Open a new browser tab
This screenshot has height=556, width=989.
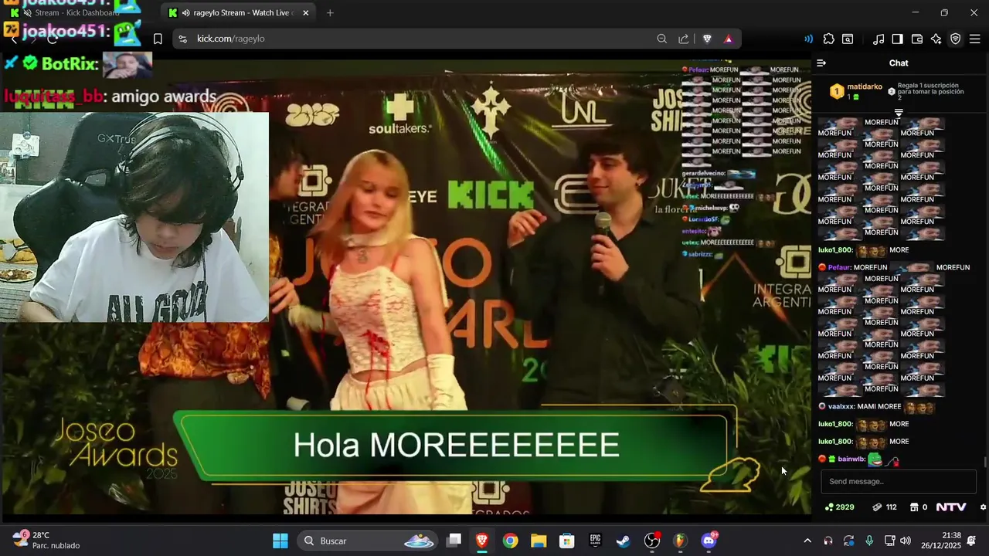click(x=330, y=12)
